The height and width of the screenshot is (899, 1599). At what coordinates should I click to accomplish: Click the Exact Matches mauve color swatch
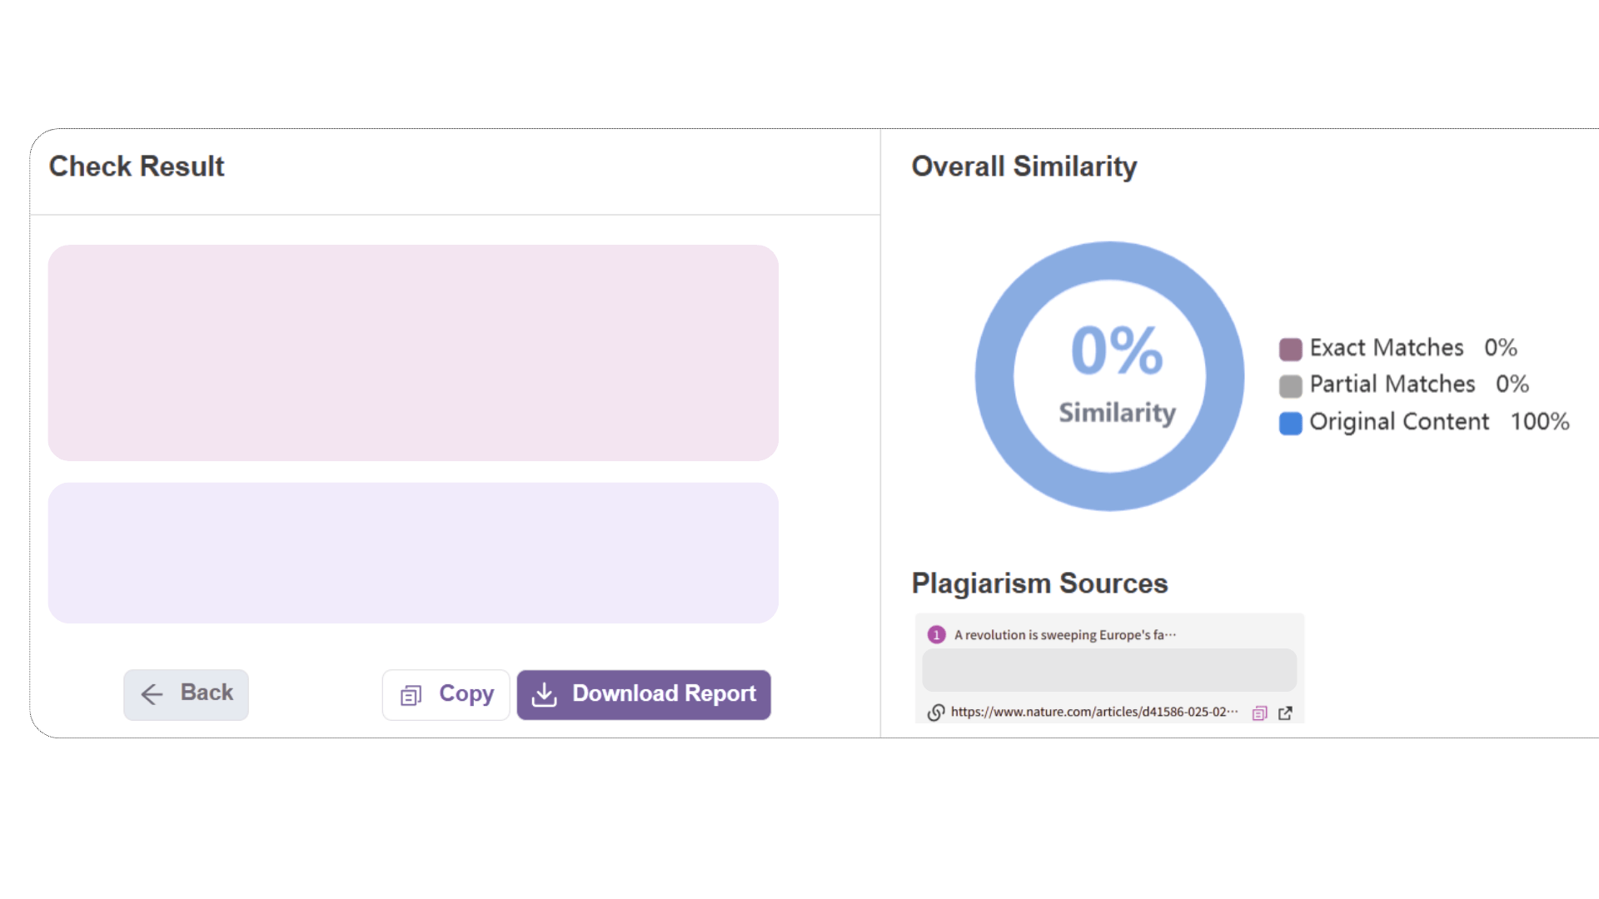pyautogui.click(x=1290, y=349)
